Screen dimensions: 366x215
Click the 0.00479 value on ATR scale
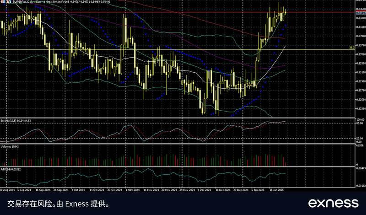click(360, 169)
